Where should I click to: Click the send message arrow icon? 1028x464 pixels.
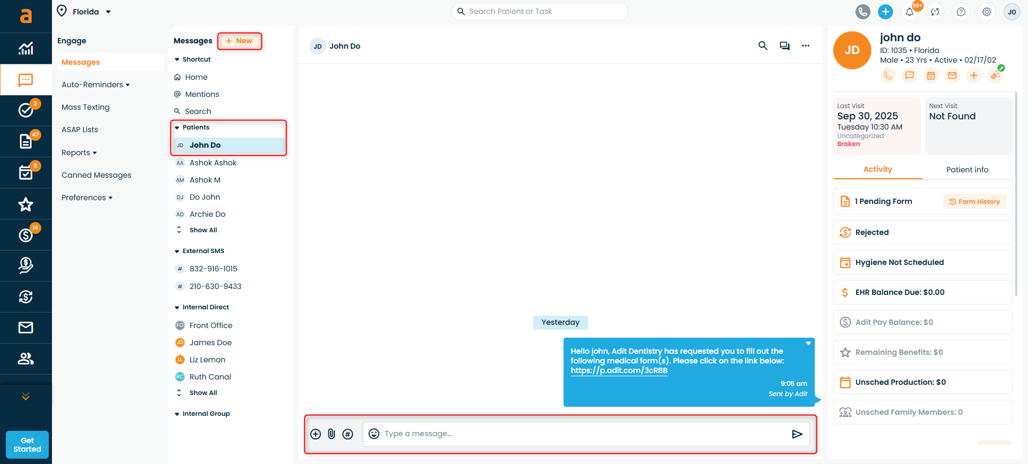click(x=797, y=434)
